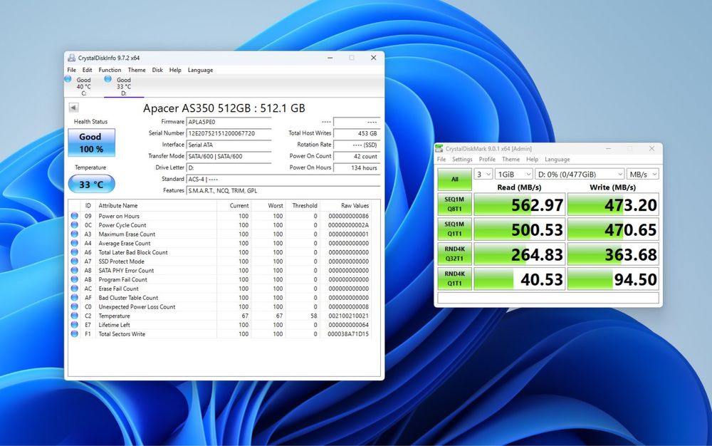This screenshot has height=446, width=712.
Task: Click status orb of Unexpected Power Loss Count row
Action: (75, 306)
